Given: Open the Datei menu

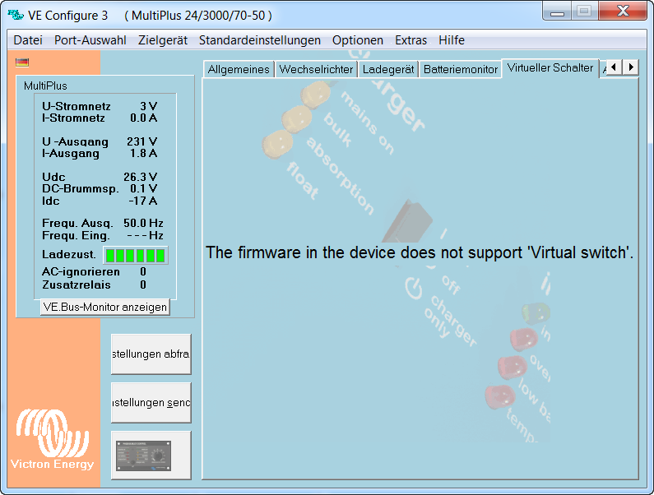Looking at the screenshot, I should click(28, 40).
